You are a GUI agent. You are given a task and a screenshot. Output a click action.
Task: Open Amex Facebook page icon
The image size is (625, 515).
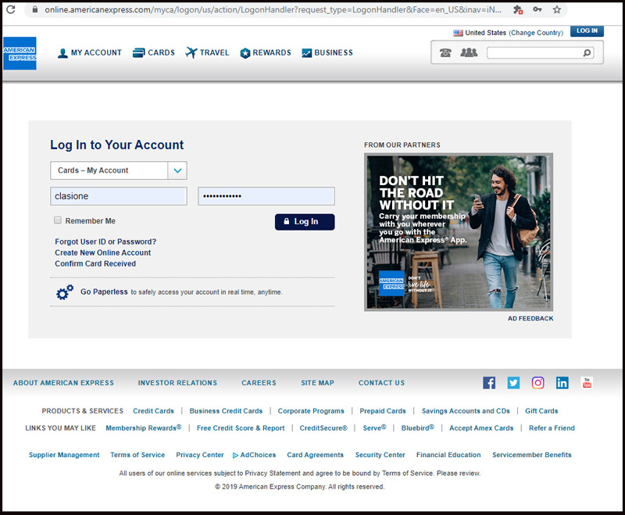coord(489,383)
